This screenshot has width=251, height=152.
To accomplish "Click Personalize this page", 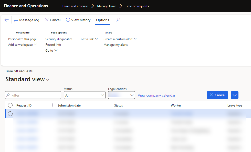I will pos(23,39).
